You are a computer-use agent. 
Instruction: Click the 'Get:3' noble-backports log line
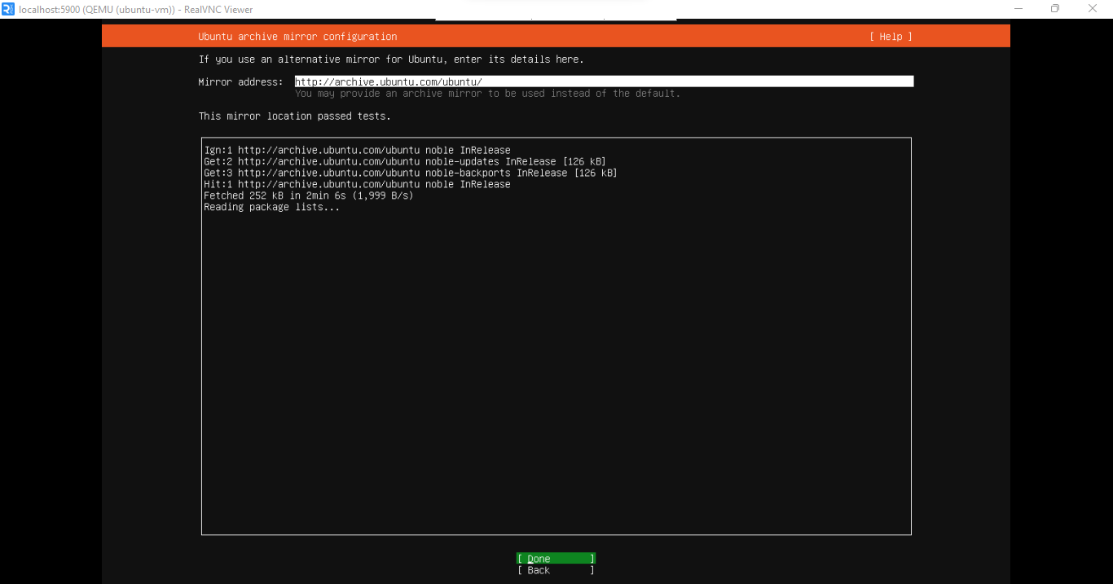click(x=411, y=173)
